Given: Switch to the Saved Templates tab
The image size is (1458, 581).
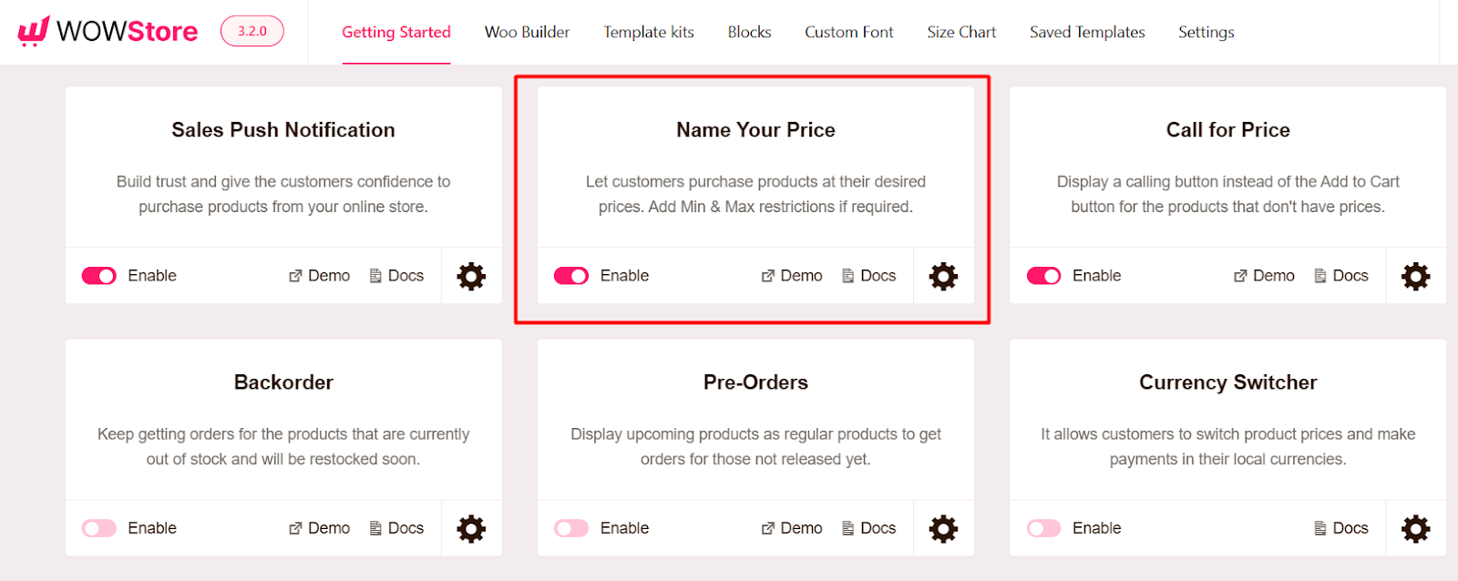Looking at the screenshot, I should click(1085, 32).
